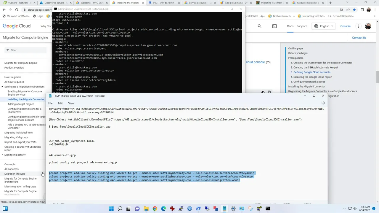The height and width of the screenshot is (213, 379).
Task: Open the Console link
Action: [345, 26]
